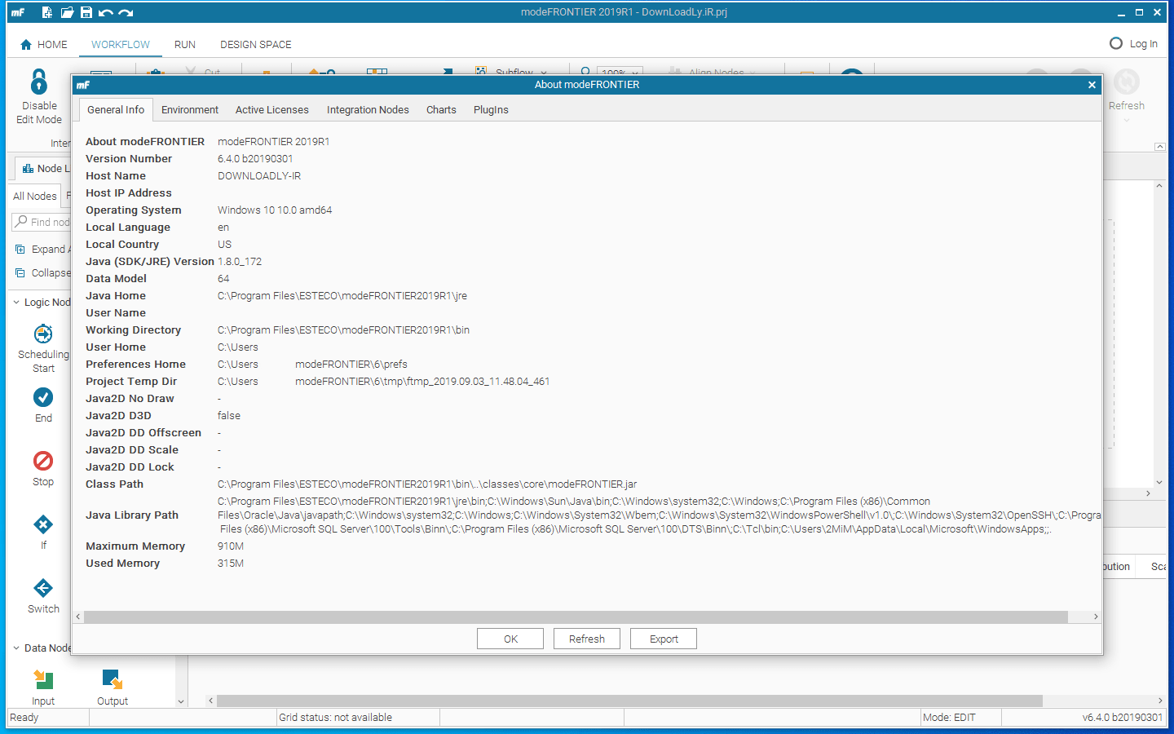
Task: Switch to the Environment tab
Action: coord(190,109)
